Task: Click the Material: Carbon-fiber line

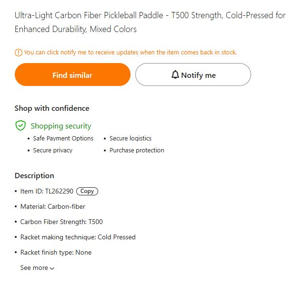Action: (52, 206)
